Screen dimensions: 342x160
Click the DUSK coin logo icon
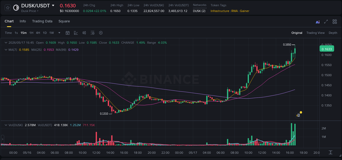pos(16,8)
